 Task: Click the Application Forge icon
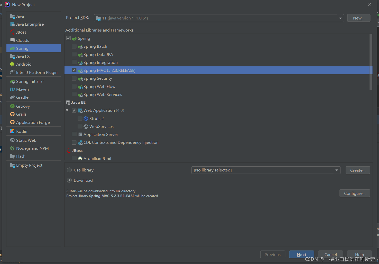click(x=12, y=122)
